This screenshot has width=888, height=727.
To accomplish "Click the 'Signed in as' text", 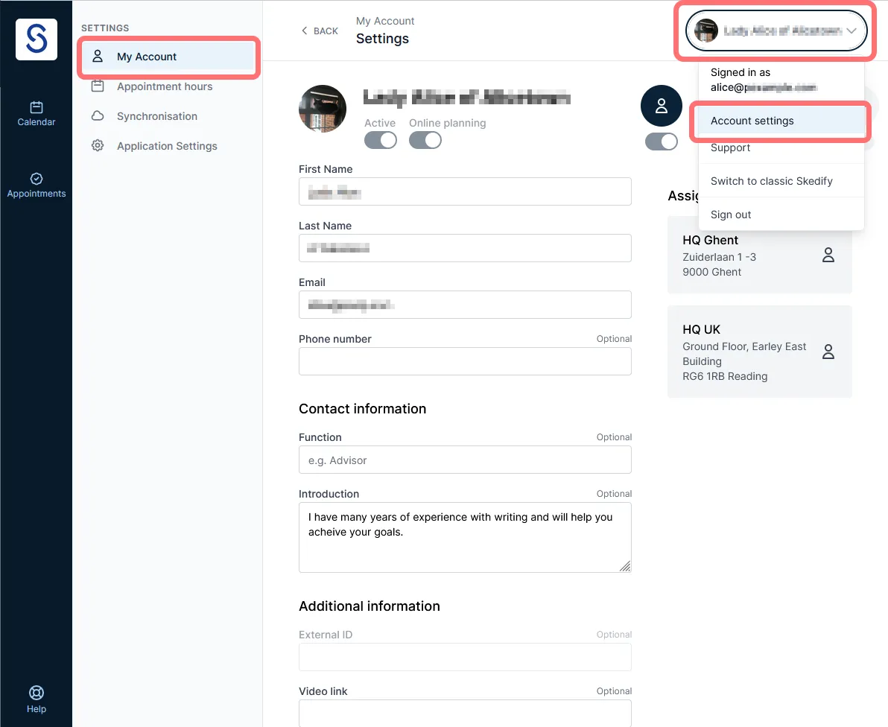I will tap(740, 72).
